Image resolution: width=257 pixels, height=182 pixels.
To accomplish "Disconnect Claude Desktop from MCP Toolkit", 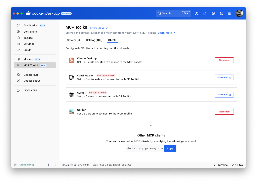I will [224, 60].
